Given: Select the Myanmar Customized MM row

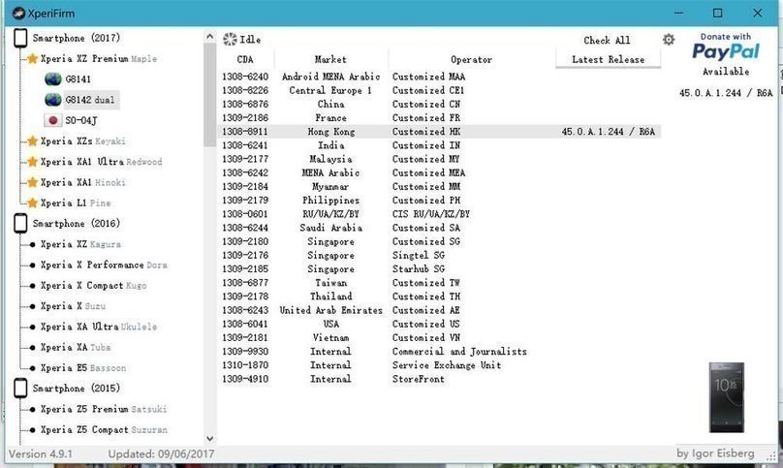Looking at the screenshot, I should point(439,186).
